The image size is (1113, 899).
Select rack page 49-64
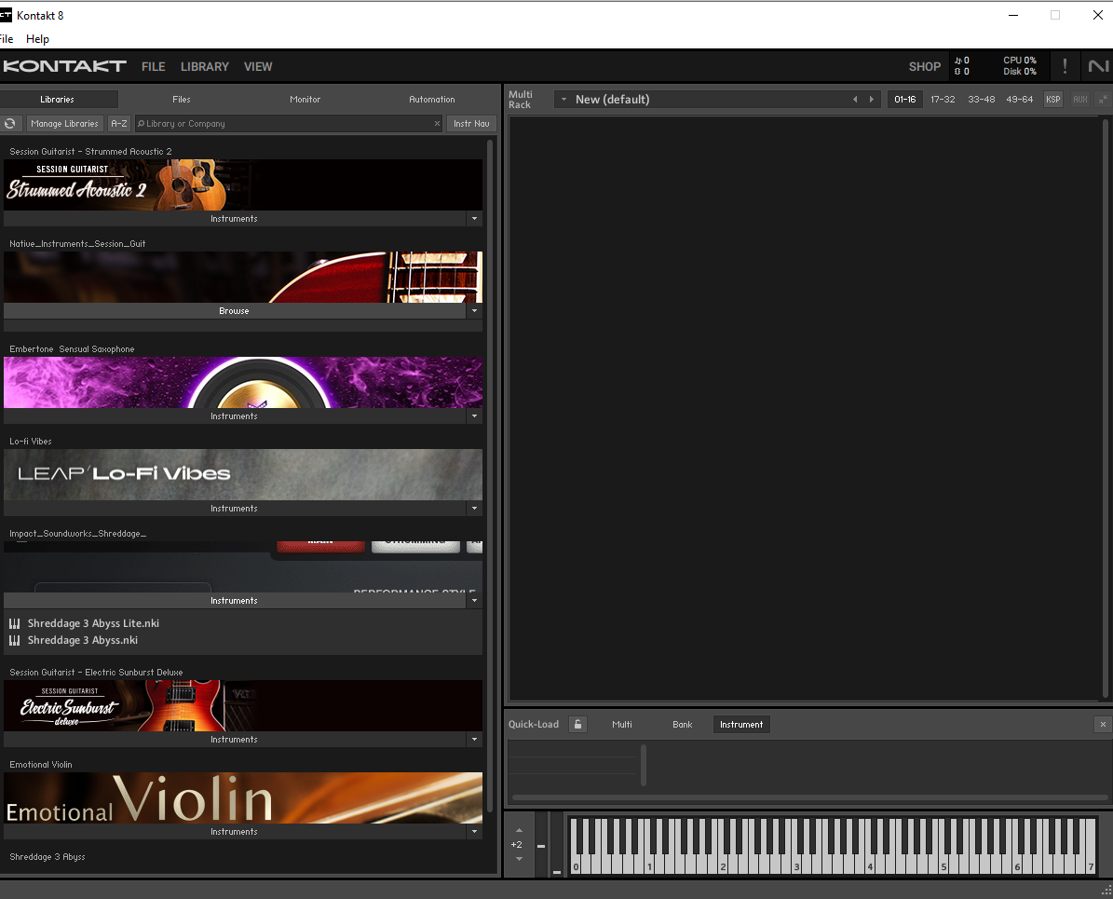1019,100
